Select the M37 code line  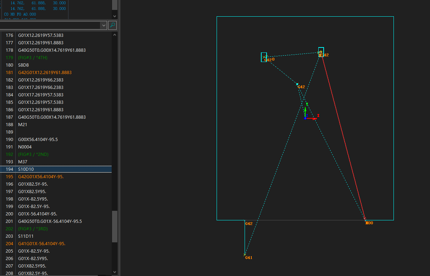point(23,162)
